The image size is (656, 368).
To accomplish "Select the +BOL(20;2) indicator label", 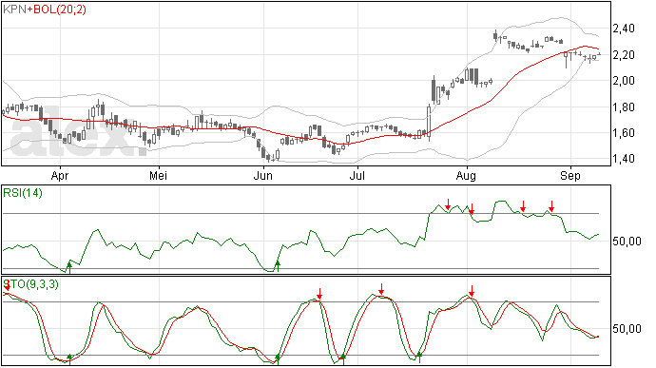I will pos(56,10).
